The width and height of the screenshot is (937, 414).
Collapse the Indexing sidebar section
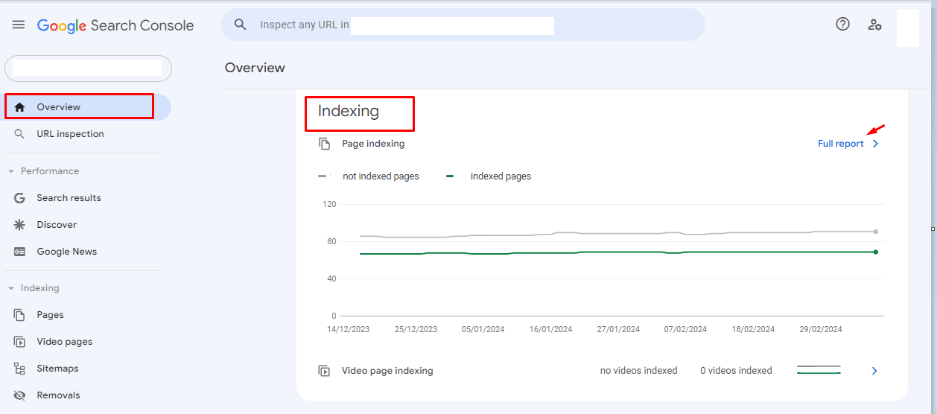[34, 288]
